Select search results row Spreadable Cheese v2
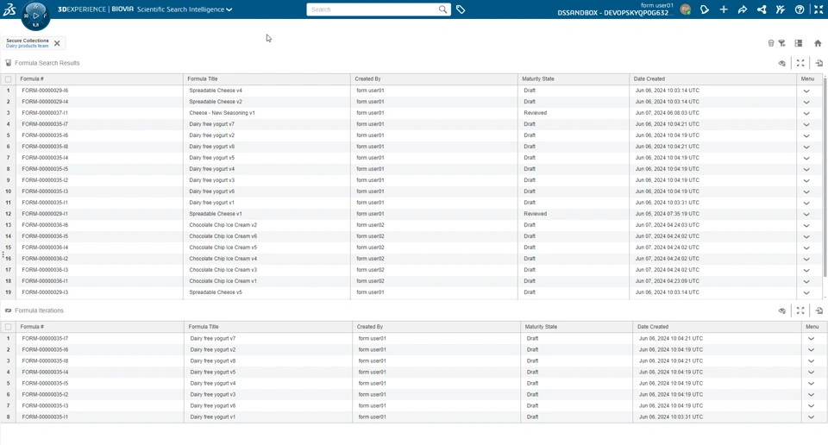 412,102
